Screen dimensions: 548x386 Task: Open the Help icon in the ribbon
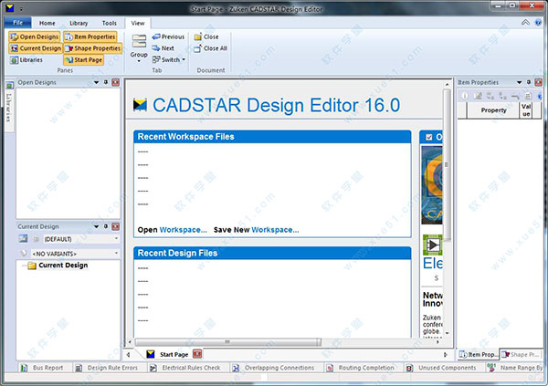click(x=538, y=23)
